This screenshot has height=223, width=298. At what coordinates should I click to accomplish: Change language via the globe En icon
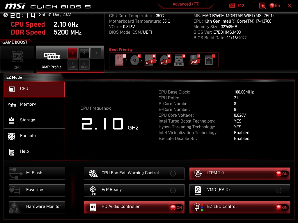pyautogui.click(x=275, y=6)
